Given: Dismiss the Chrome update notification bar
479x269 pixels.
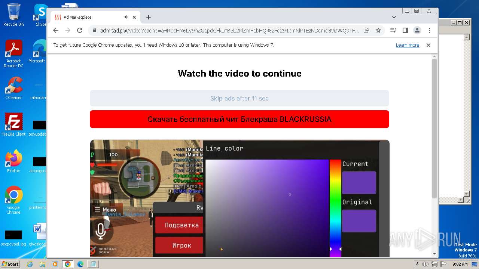Looking at the screenshot, I should point(428,45).
